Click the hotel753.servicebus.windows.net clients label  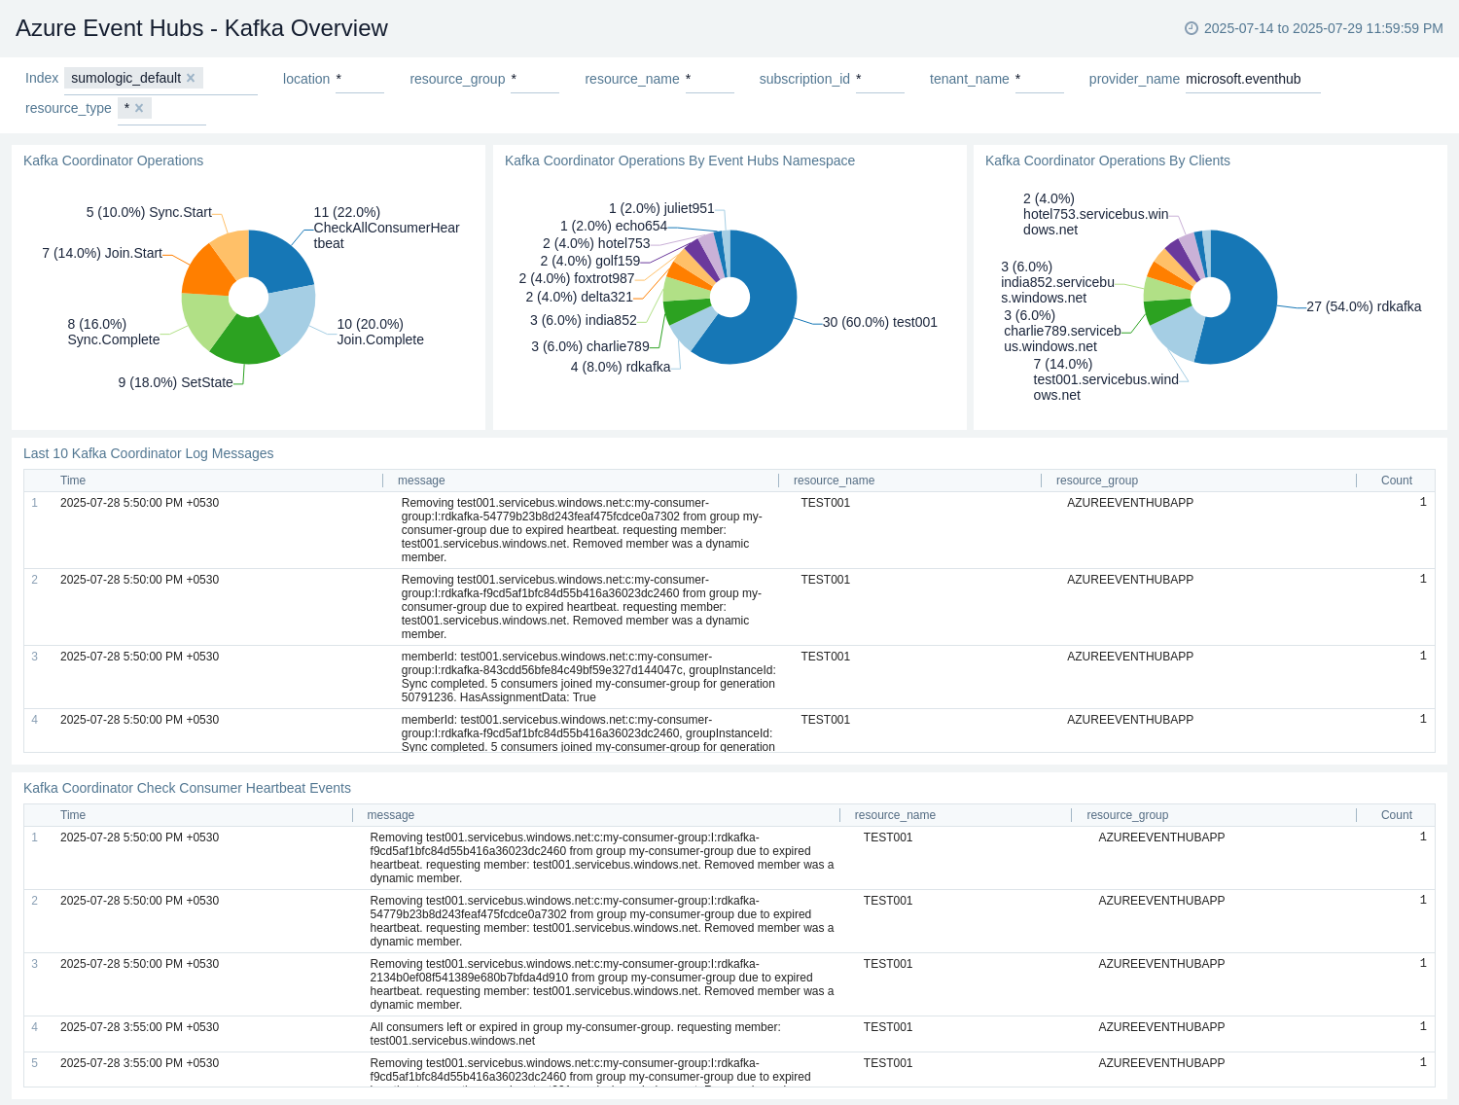point(1096,214)
